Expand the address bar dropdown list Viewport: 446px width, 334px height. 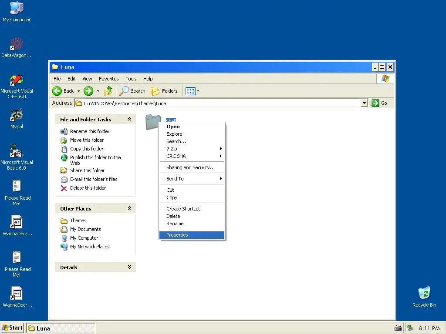pyautogui.click(x=364, y=103)
